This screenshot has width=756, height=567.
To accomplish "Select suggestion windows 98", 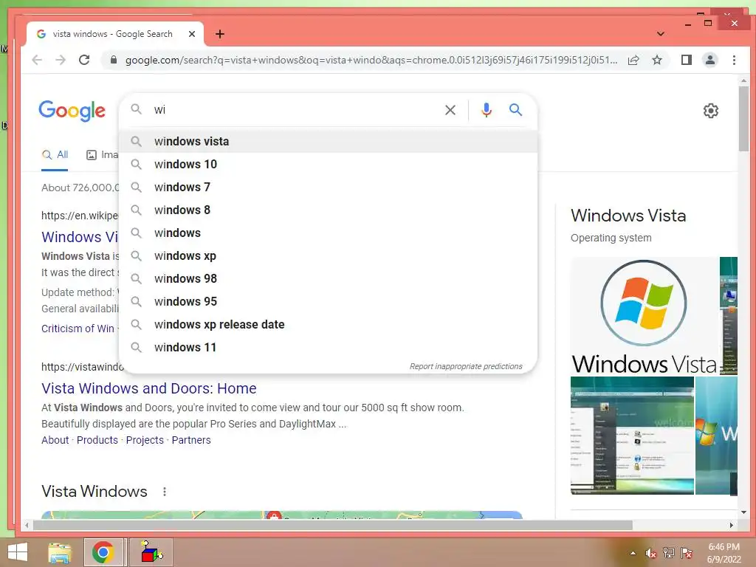I will [328, 278].
